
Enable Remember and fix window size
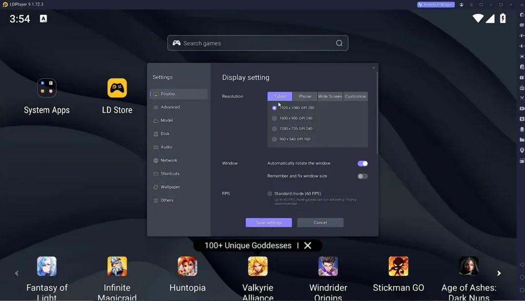pos(362,175)
